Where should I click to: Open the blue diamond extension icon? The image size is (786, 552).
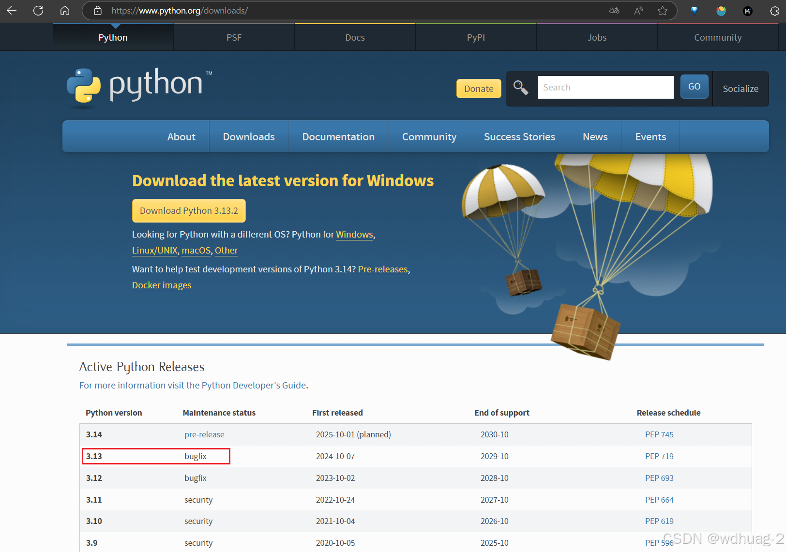695,10
